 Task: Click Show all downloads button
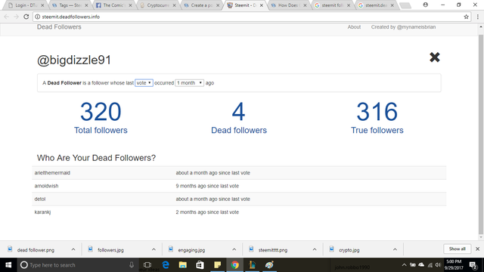click(x=457, y=249)
